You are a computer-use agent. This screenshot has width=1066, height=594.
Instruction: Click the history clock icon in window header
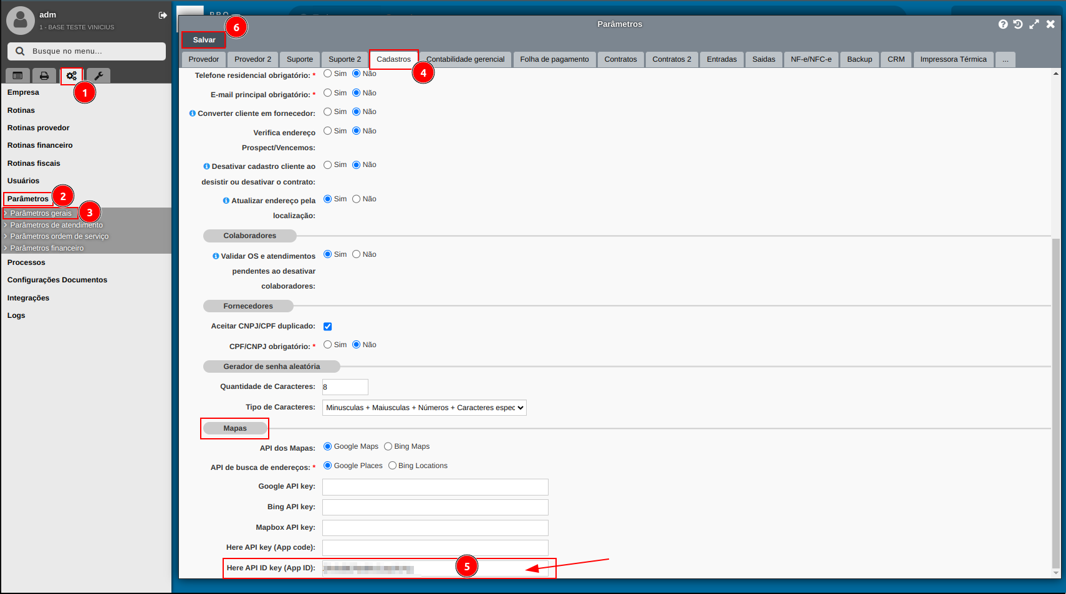pyautogui.click(x=1018, y=24)
